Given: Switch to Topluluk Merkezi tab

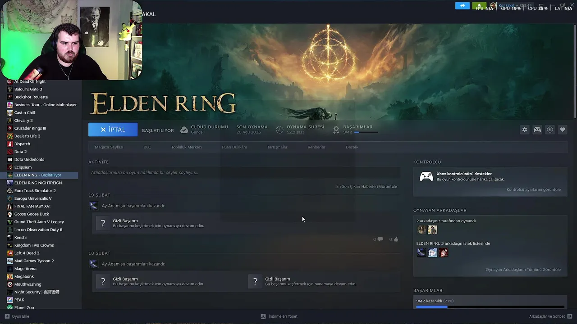Looking at the screenshot, I should (x=186, y=147).
